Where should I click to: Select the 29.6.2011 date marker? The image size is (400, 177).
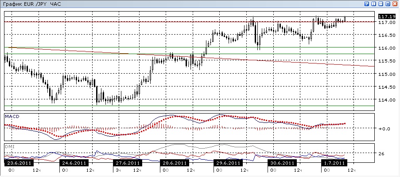pyautogui.click(x=228, y=163)
